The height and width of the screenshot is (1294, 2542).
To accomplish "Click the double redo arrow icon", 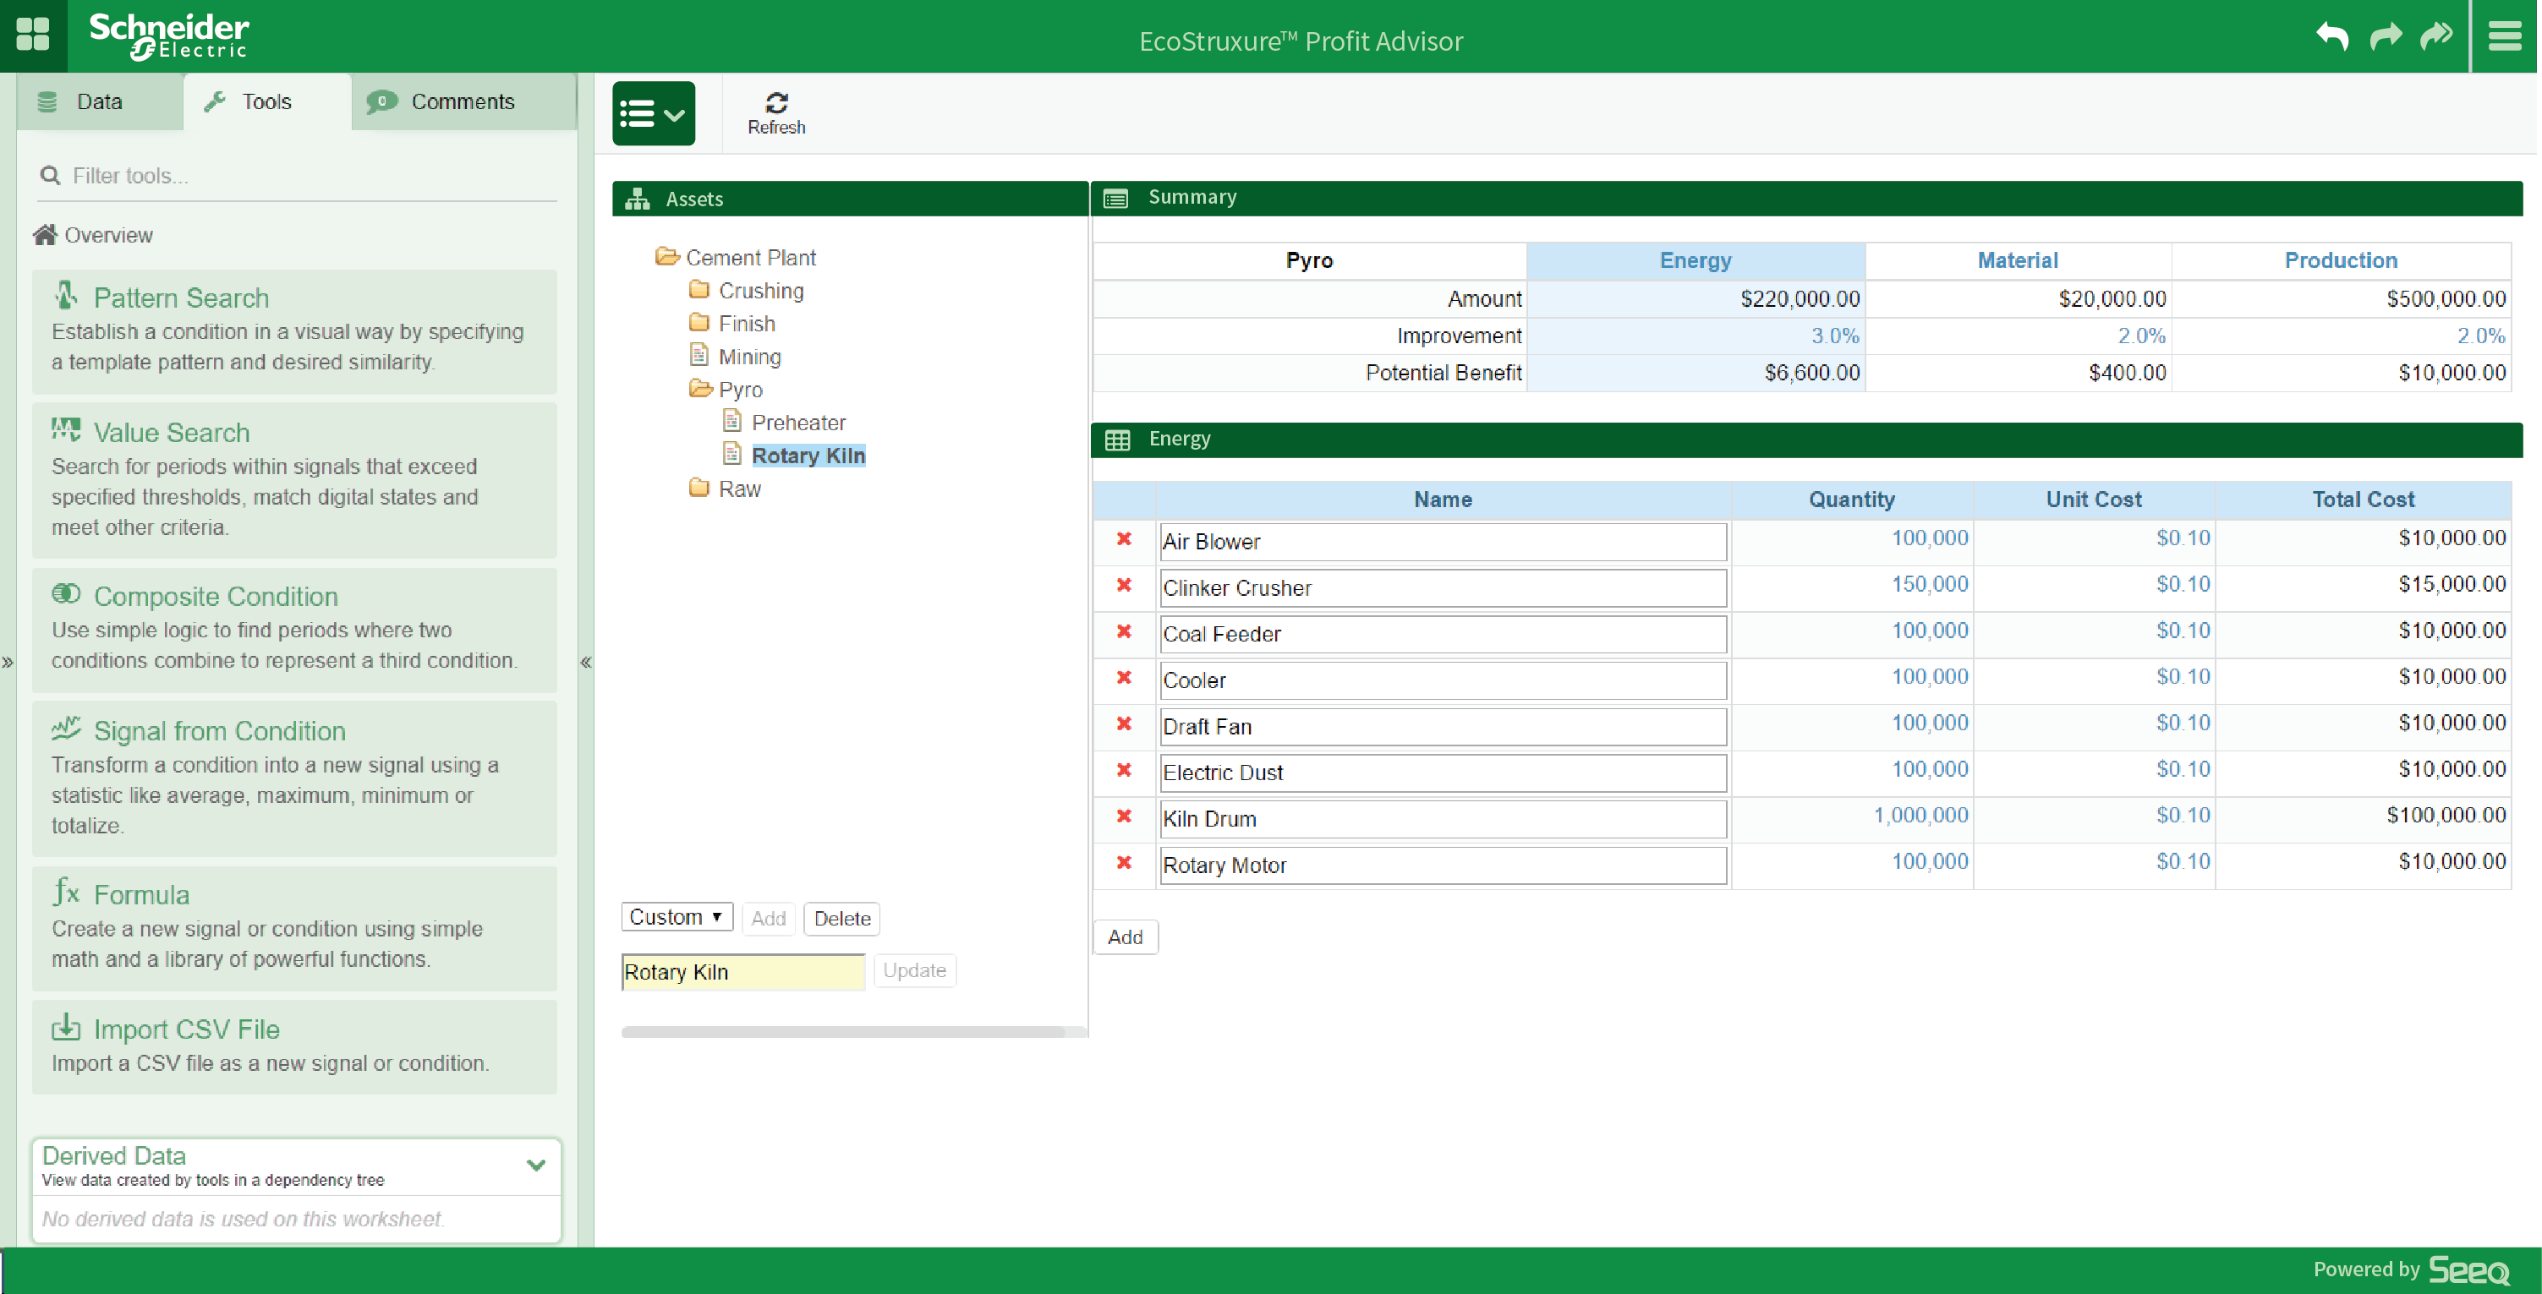I will click(2436, 36).
